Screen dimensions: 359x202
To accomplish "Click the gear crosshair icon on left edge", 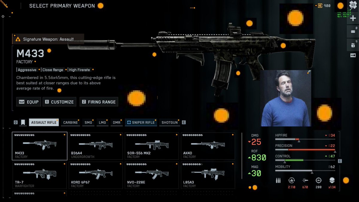I will [3, 16].
